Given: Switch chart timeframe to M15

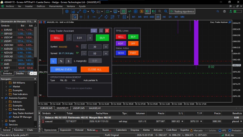Looking at the screenshot, I should [146, 17].
